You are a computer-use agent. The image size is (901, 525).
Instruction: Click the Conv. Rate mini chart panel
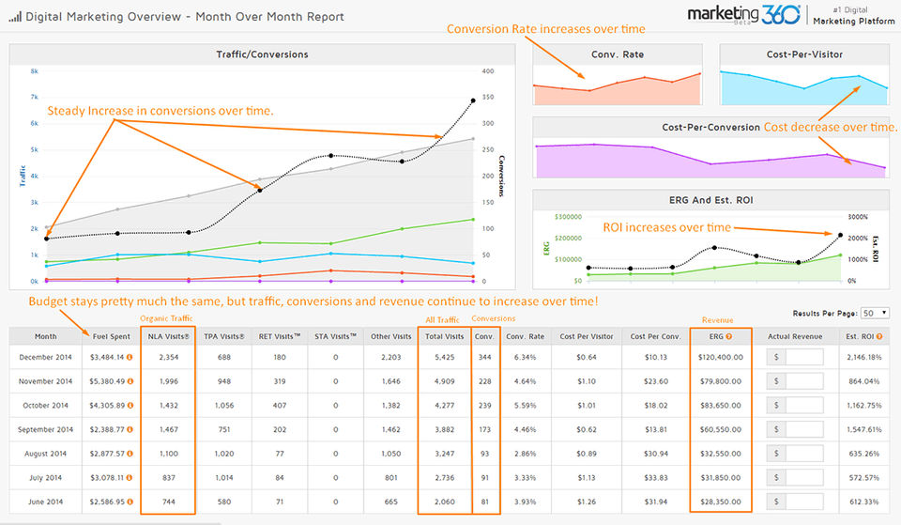[618, 75]
